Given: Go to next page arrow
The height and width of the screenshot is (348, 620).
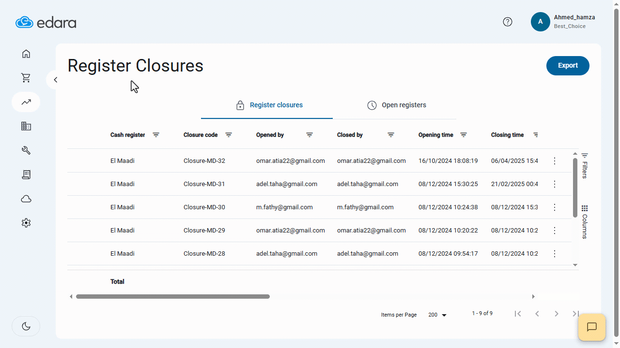Looking at the screenshot, I should (x=557, y=314).
